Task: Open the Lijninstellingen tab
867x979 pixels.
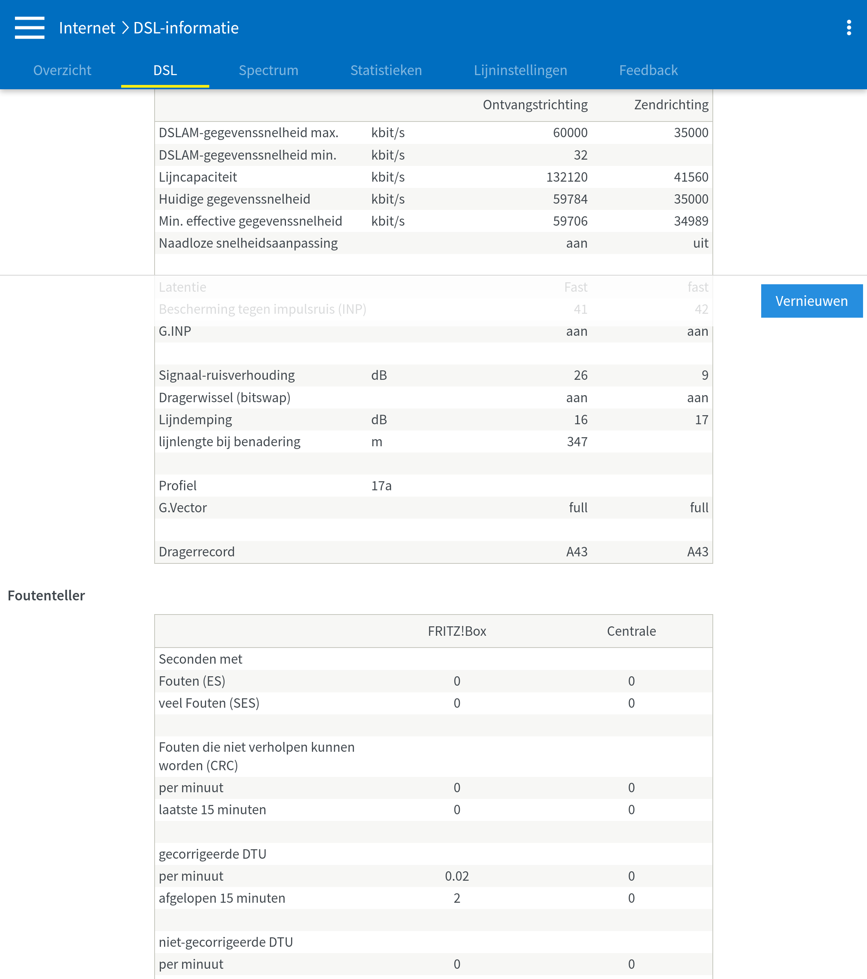Action: click(x=520, y=70)
